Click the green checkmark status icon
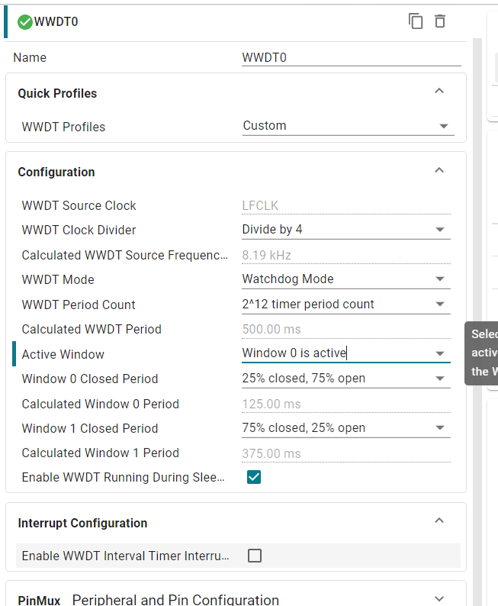Viewport: 498px width, 606px height. (x=24, y=22)
